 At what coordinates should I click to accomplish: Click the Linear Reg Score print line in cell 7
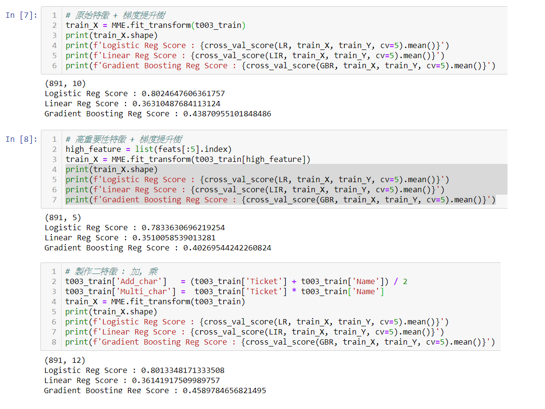tap(255, 56)
